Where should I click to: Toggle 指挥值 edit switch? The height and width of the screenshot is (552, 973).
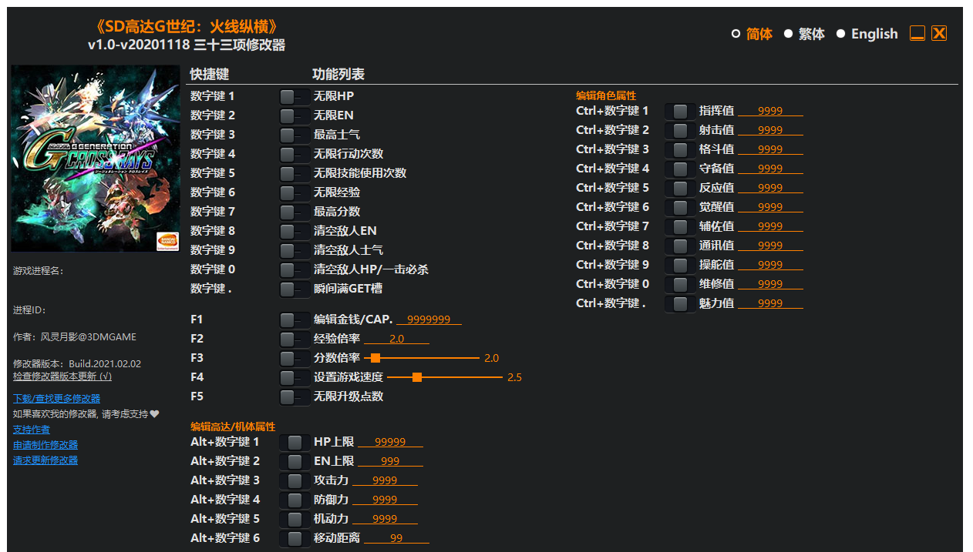pos(680,111)
